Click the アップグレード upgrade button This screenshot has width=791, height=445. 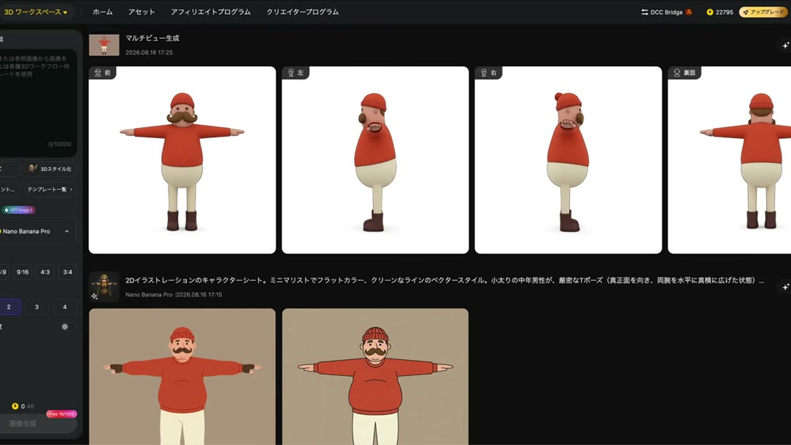[763, 12]
